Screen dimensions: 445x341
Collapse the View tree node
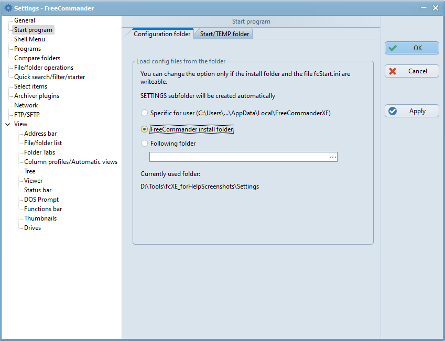8,124
